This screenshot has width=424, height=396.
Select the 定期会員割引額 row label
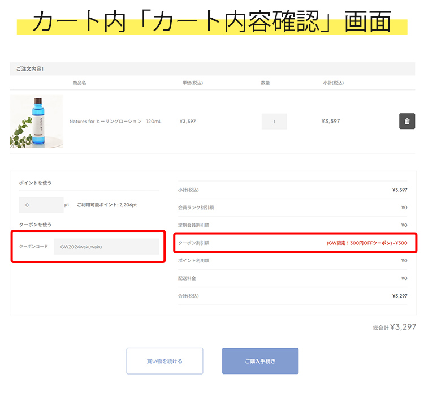193,225
